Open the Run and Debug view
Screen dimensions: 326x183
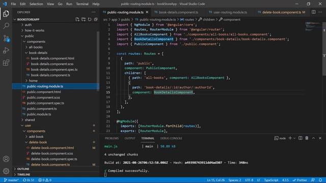point(6,50)
